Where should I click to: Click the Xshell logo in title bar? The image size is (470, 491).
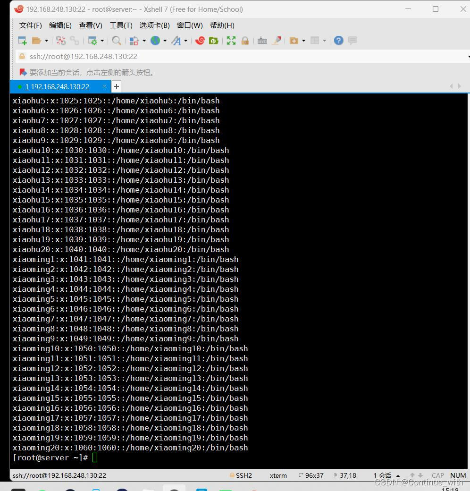point(18,9)
